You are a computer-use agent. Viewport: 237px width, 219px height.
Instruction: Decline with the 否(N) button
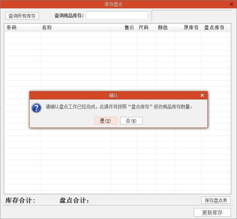tap(131, 120)
